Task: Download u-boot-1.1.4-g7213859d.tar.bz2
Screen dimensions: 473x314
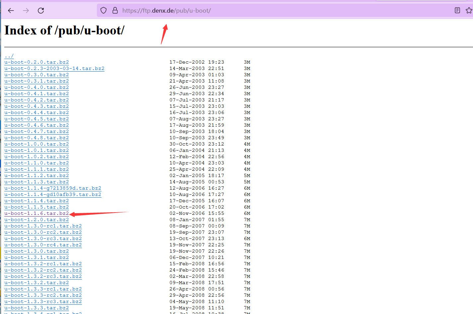Action: click(x=52, y=188)
